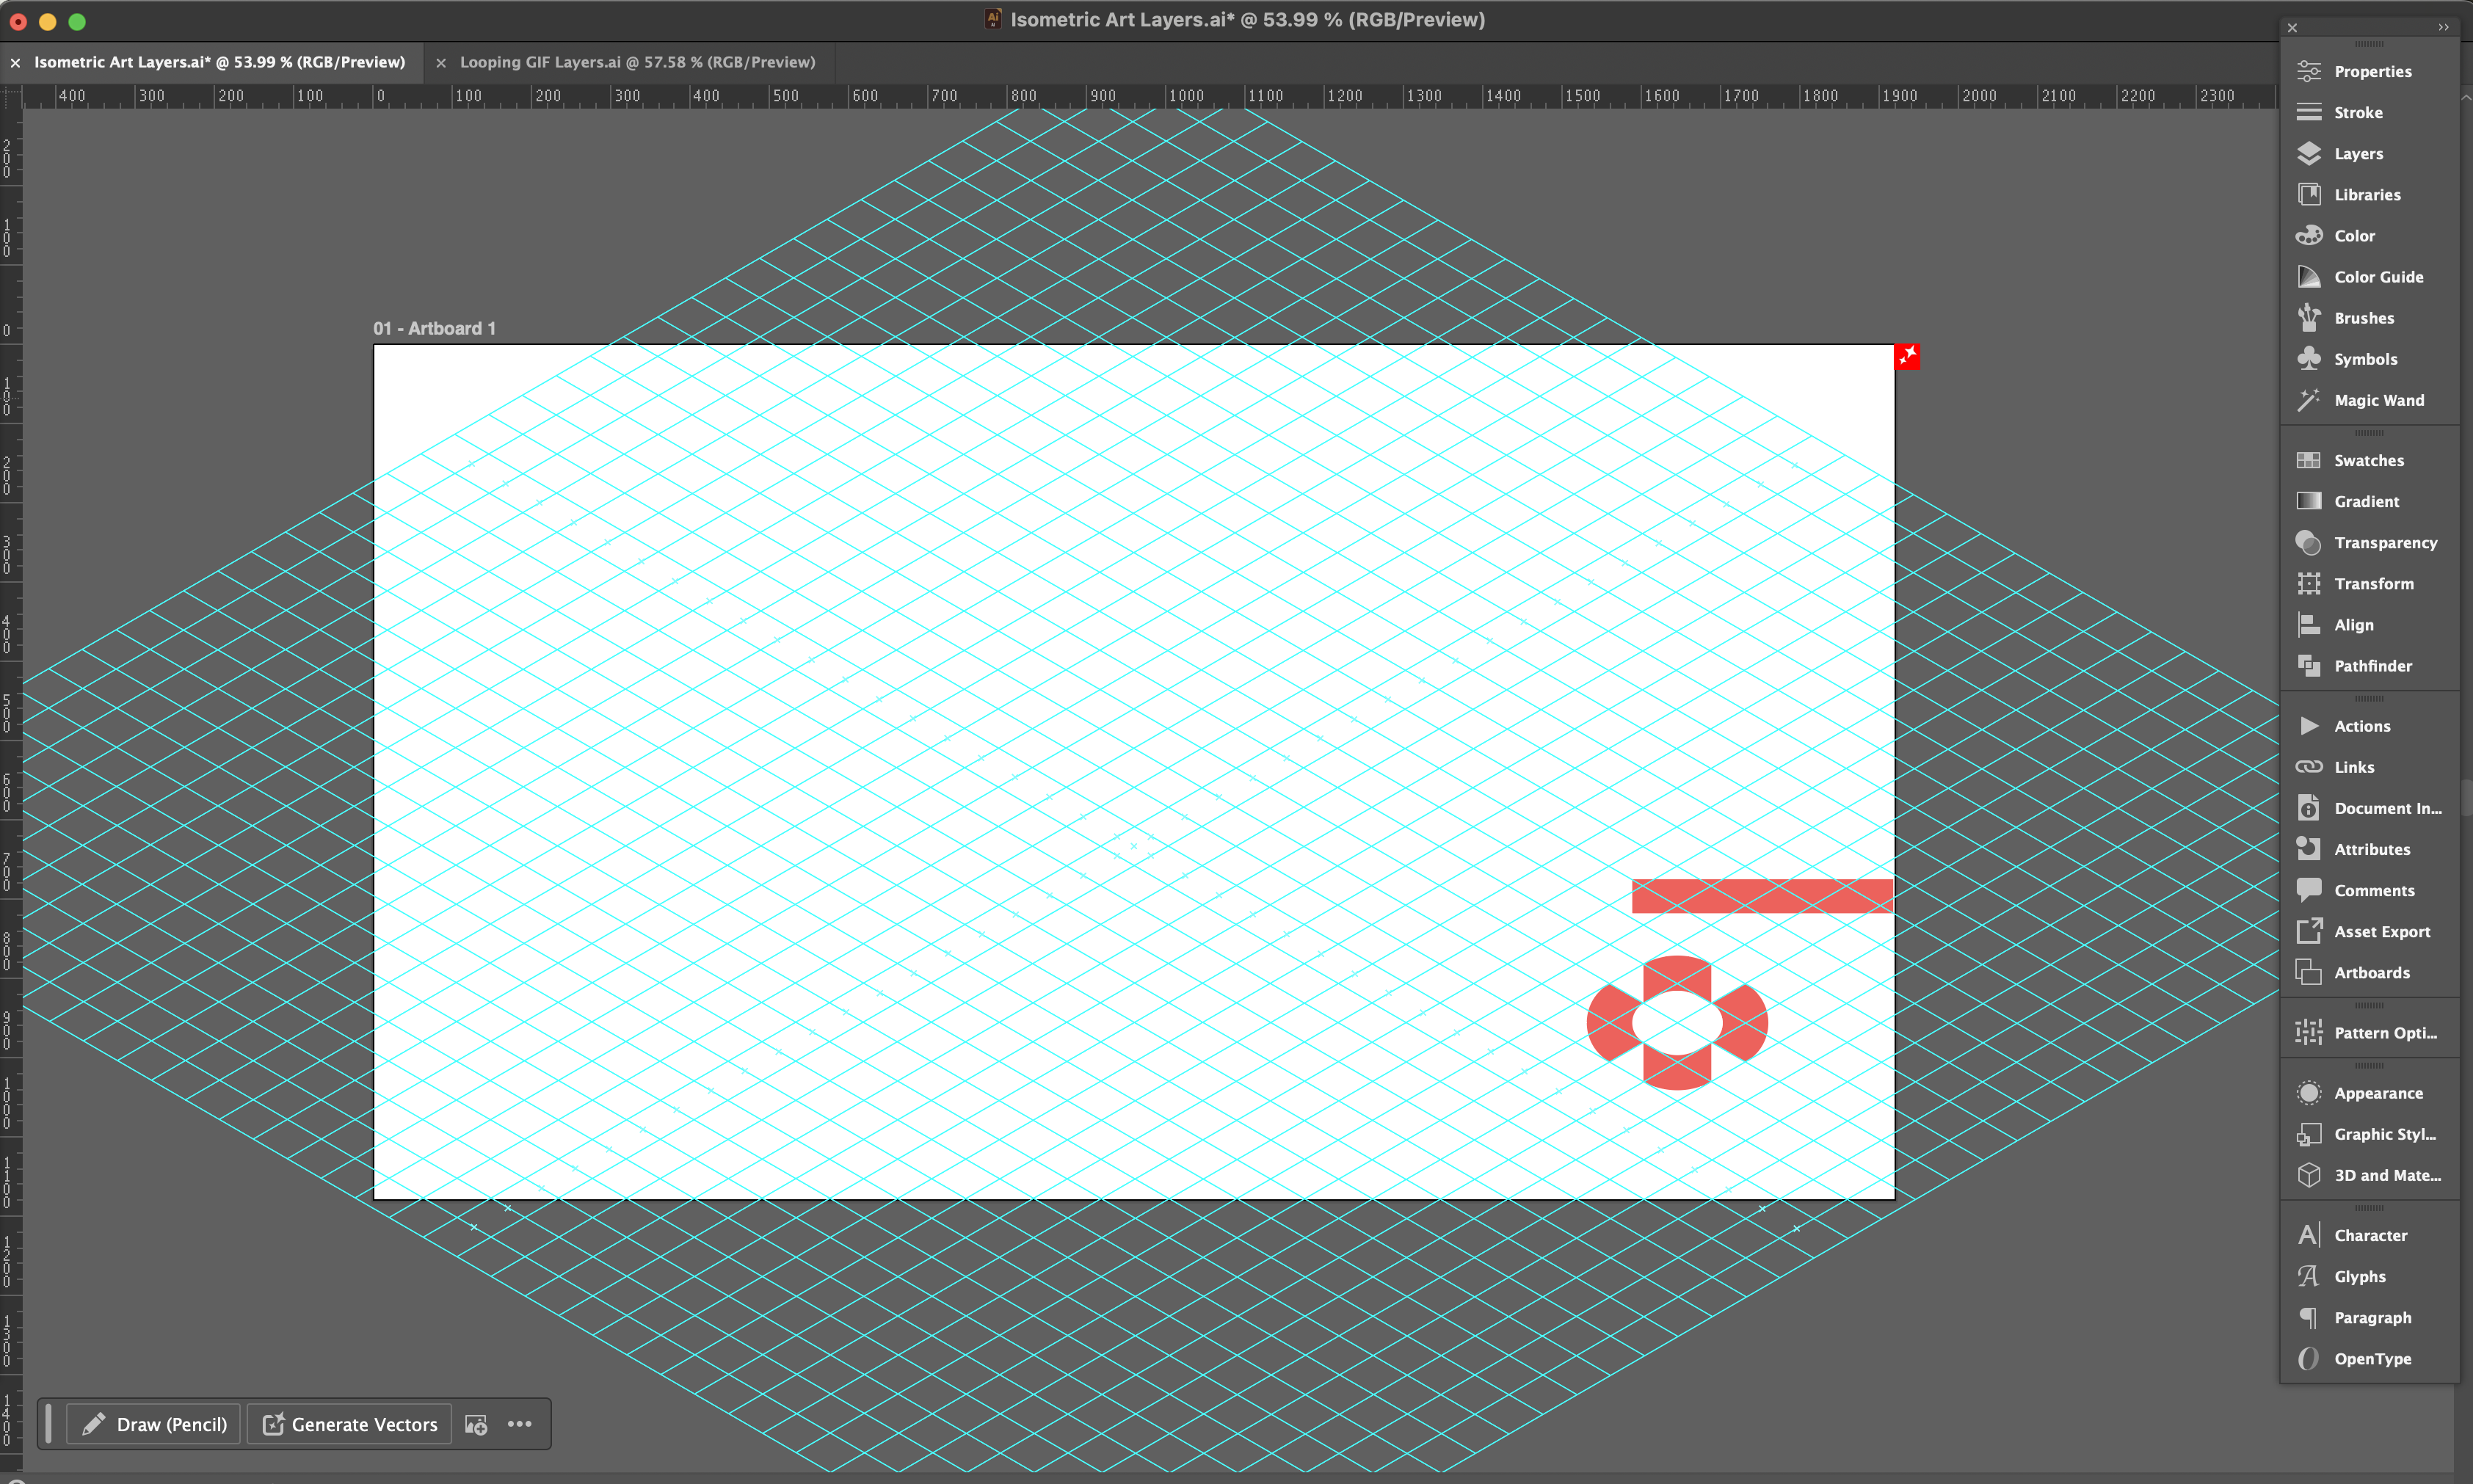Open the Layers panel
The height and width of the screenshot is (1484, 2473).
(2357, 153)
